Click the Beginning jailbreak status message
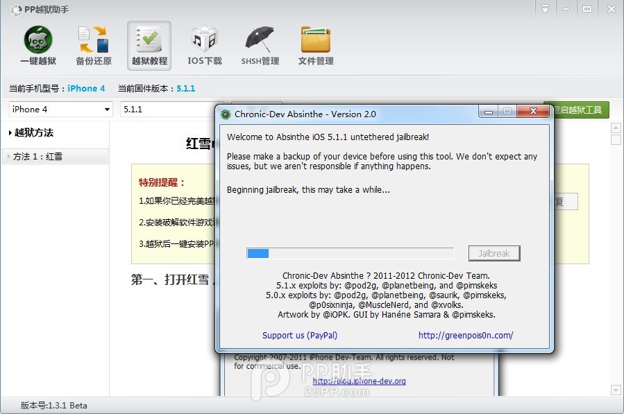The height and width of the screenshot is (414, 624). 308,190
